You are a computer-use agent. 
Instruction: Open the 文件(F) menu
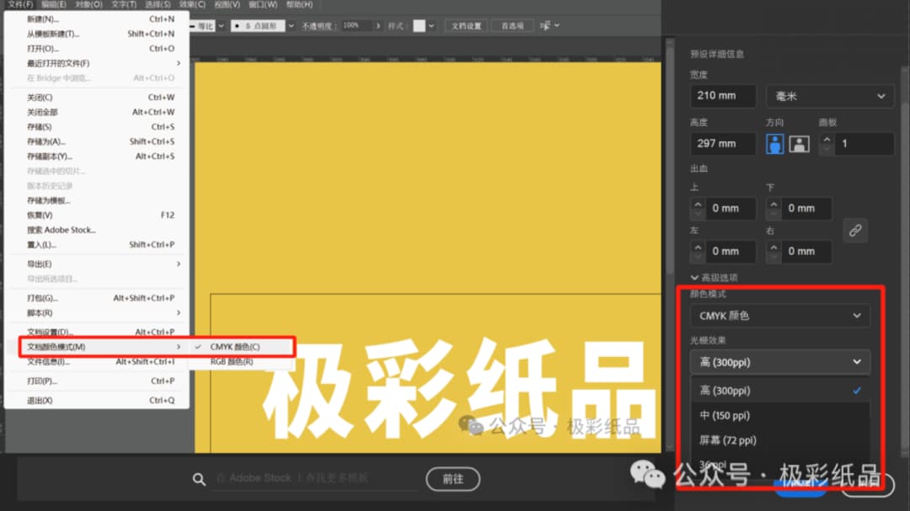pos(20,4)
